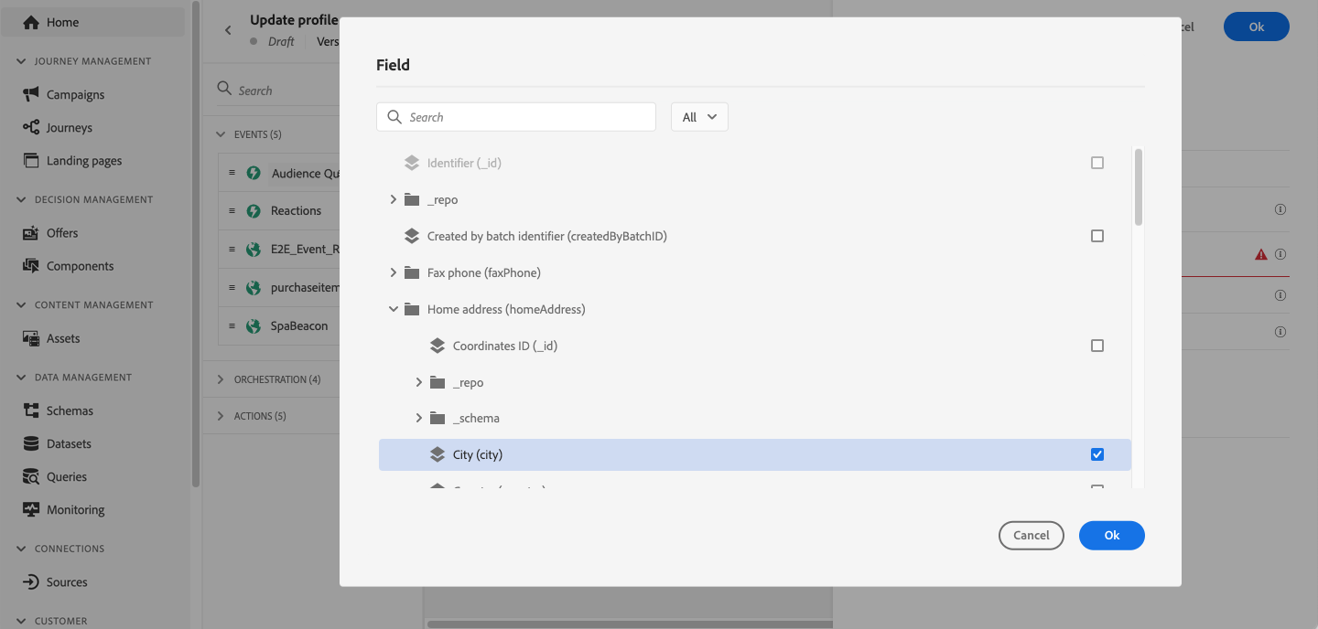Click the Field dialog search box
Viewport: 1318px width, 629px height.
tap(516, 117)
